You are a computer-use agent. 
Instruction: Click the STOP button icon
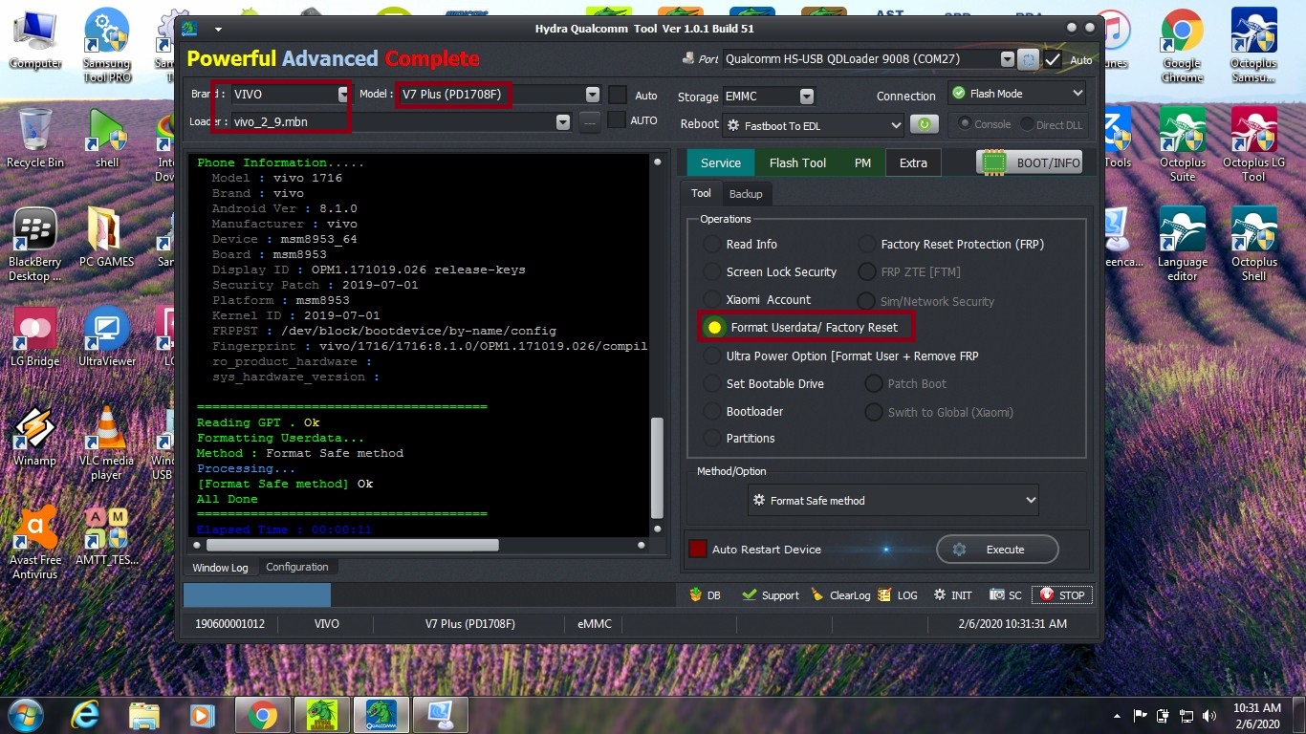click(1047, 595)
